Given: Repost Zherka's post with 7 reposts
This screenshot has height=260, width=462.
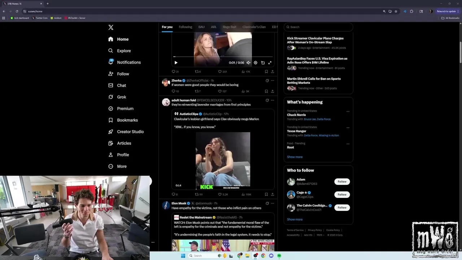Looking at the screenshot, I should click(x=197, y=91).
